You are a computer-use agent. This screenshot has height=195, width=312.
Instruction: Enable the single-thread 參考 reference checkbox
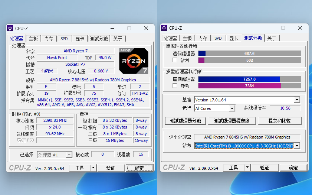(x=175, y=60)
